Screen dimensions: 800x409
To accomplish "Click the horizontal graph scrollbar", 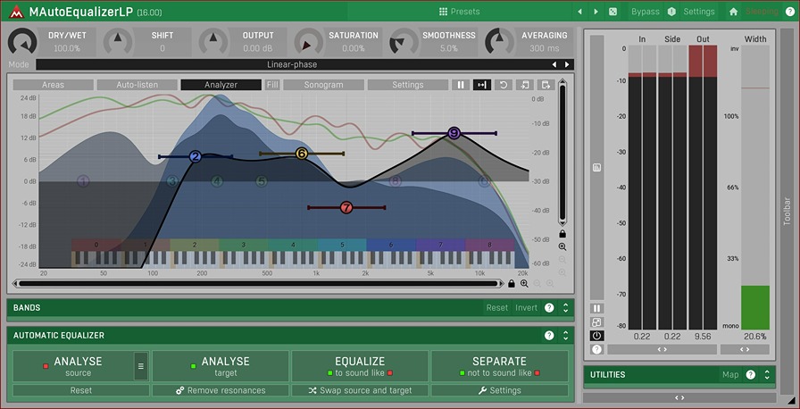I will point(257,284).
